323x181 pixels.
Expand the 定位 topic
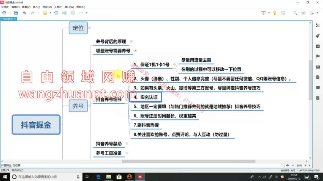click(x=89, y=28)
